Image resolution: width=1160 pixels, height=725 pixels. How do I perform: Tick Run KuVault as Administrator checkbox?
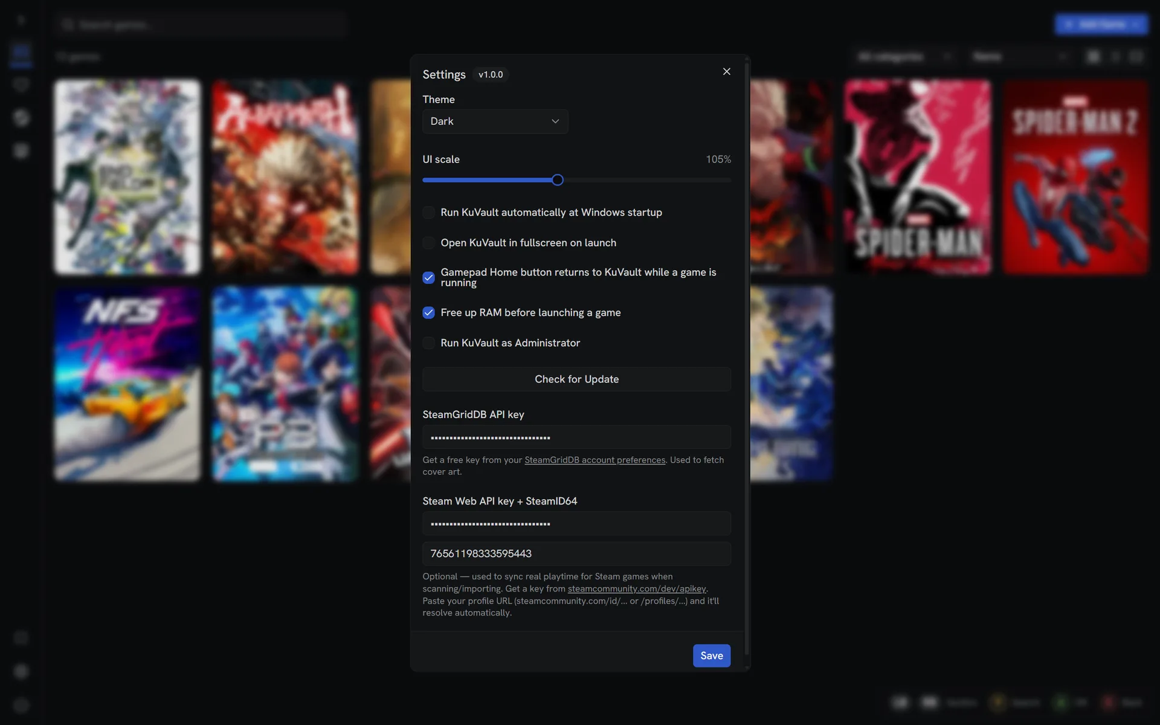(428, 343)
